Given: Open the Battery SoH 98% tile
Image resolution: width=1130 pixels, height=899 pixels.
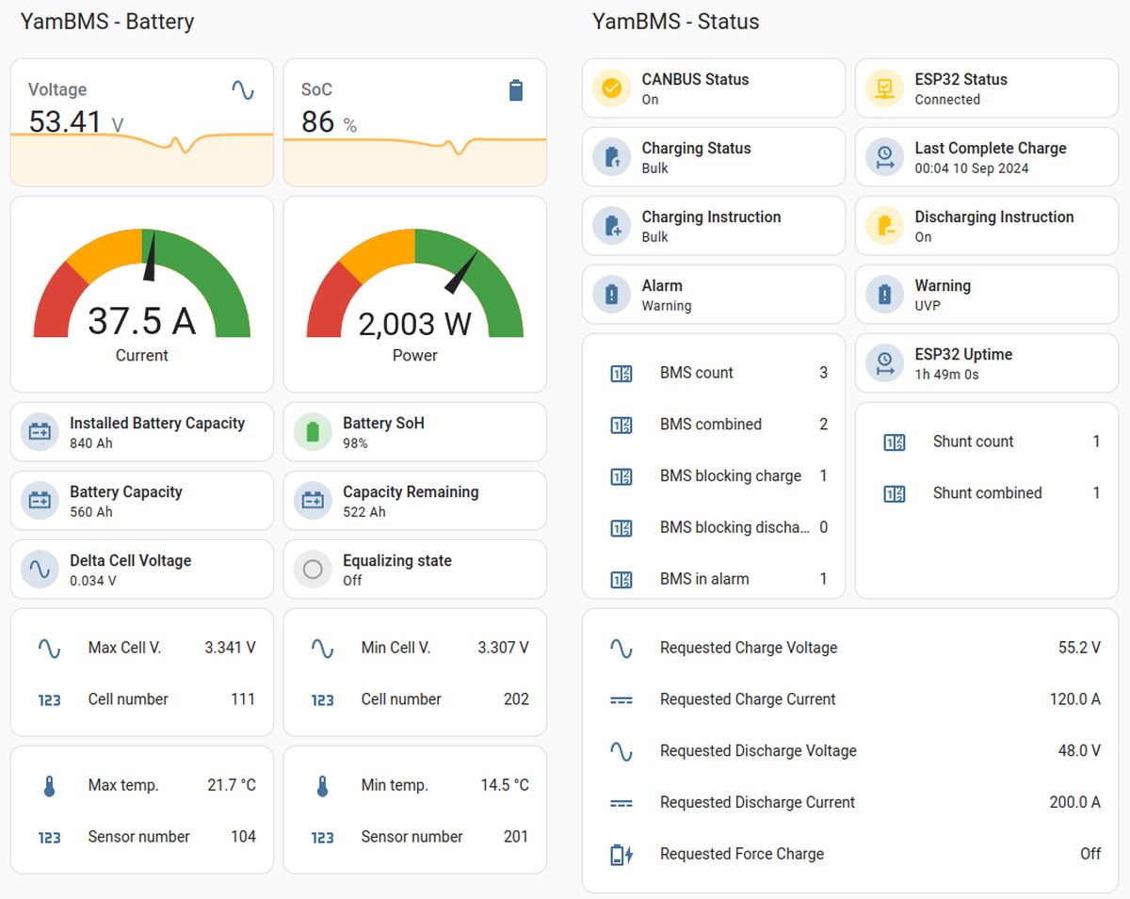Looking at the screenshot, I should [x=415, y=432].
